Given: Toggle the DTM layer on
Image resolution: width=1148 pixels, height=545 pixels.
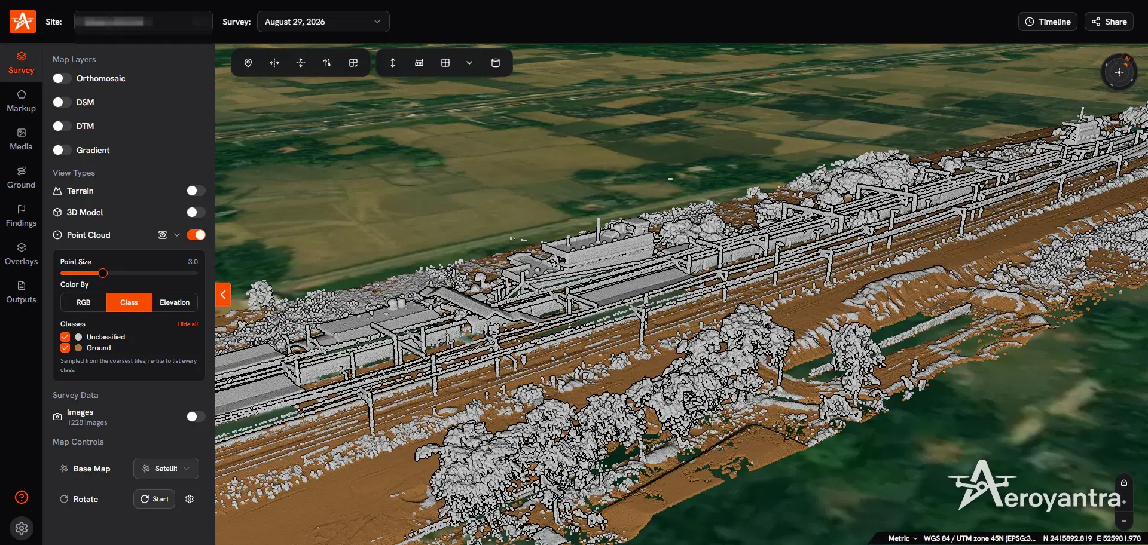Looking at the screenshot, I should [x=62, y=126].
